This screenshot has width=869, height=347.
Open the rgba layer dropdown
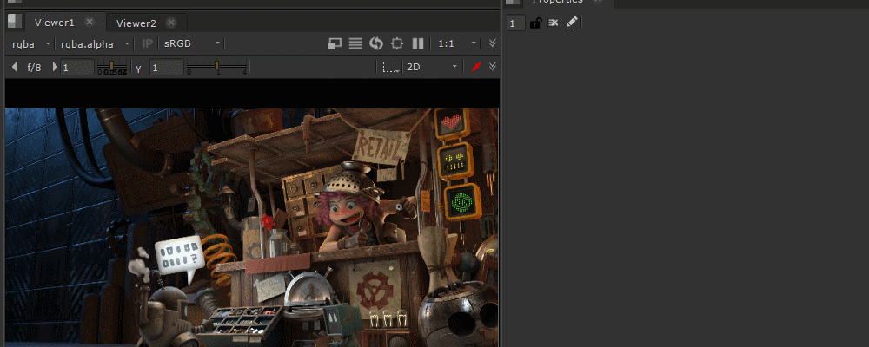click(x=31, y=43)
